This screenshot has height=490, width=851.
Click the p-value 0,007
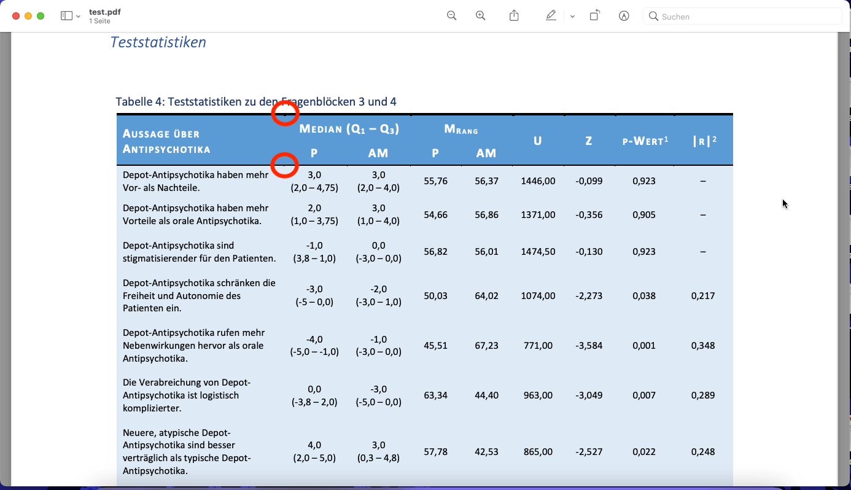pyautogui.click(x=644, y=395)
